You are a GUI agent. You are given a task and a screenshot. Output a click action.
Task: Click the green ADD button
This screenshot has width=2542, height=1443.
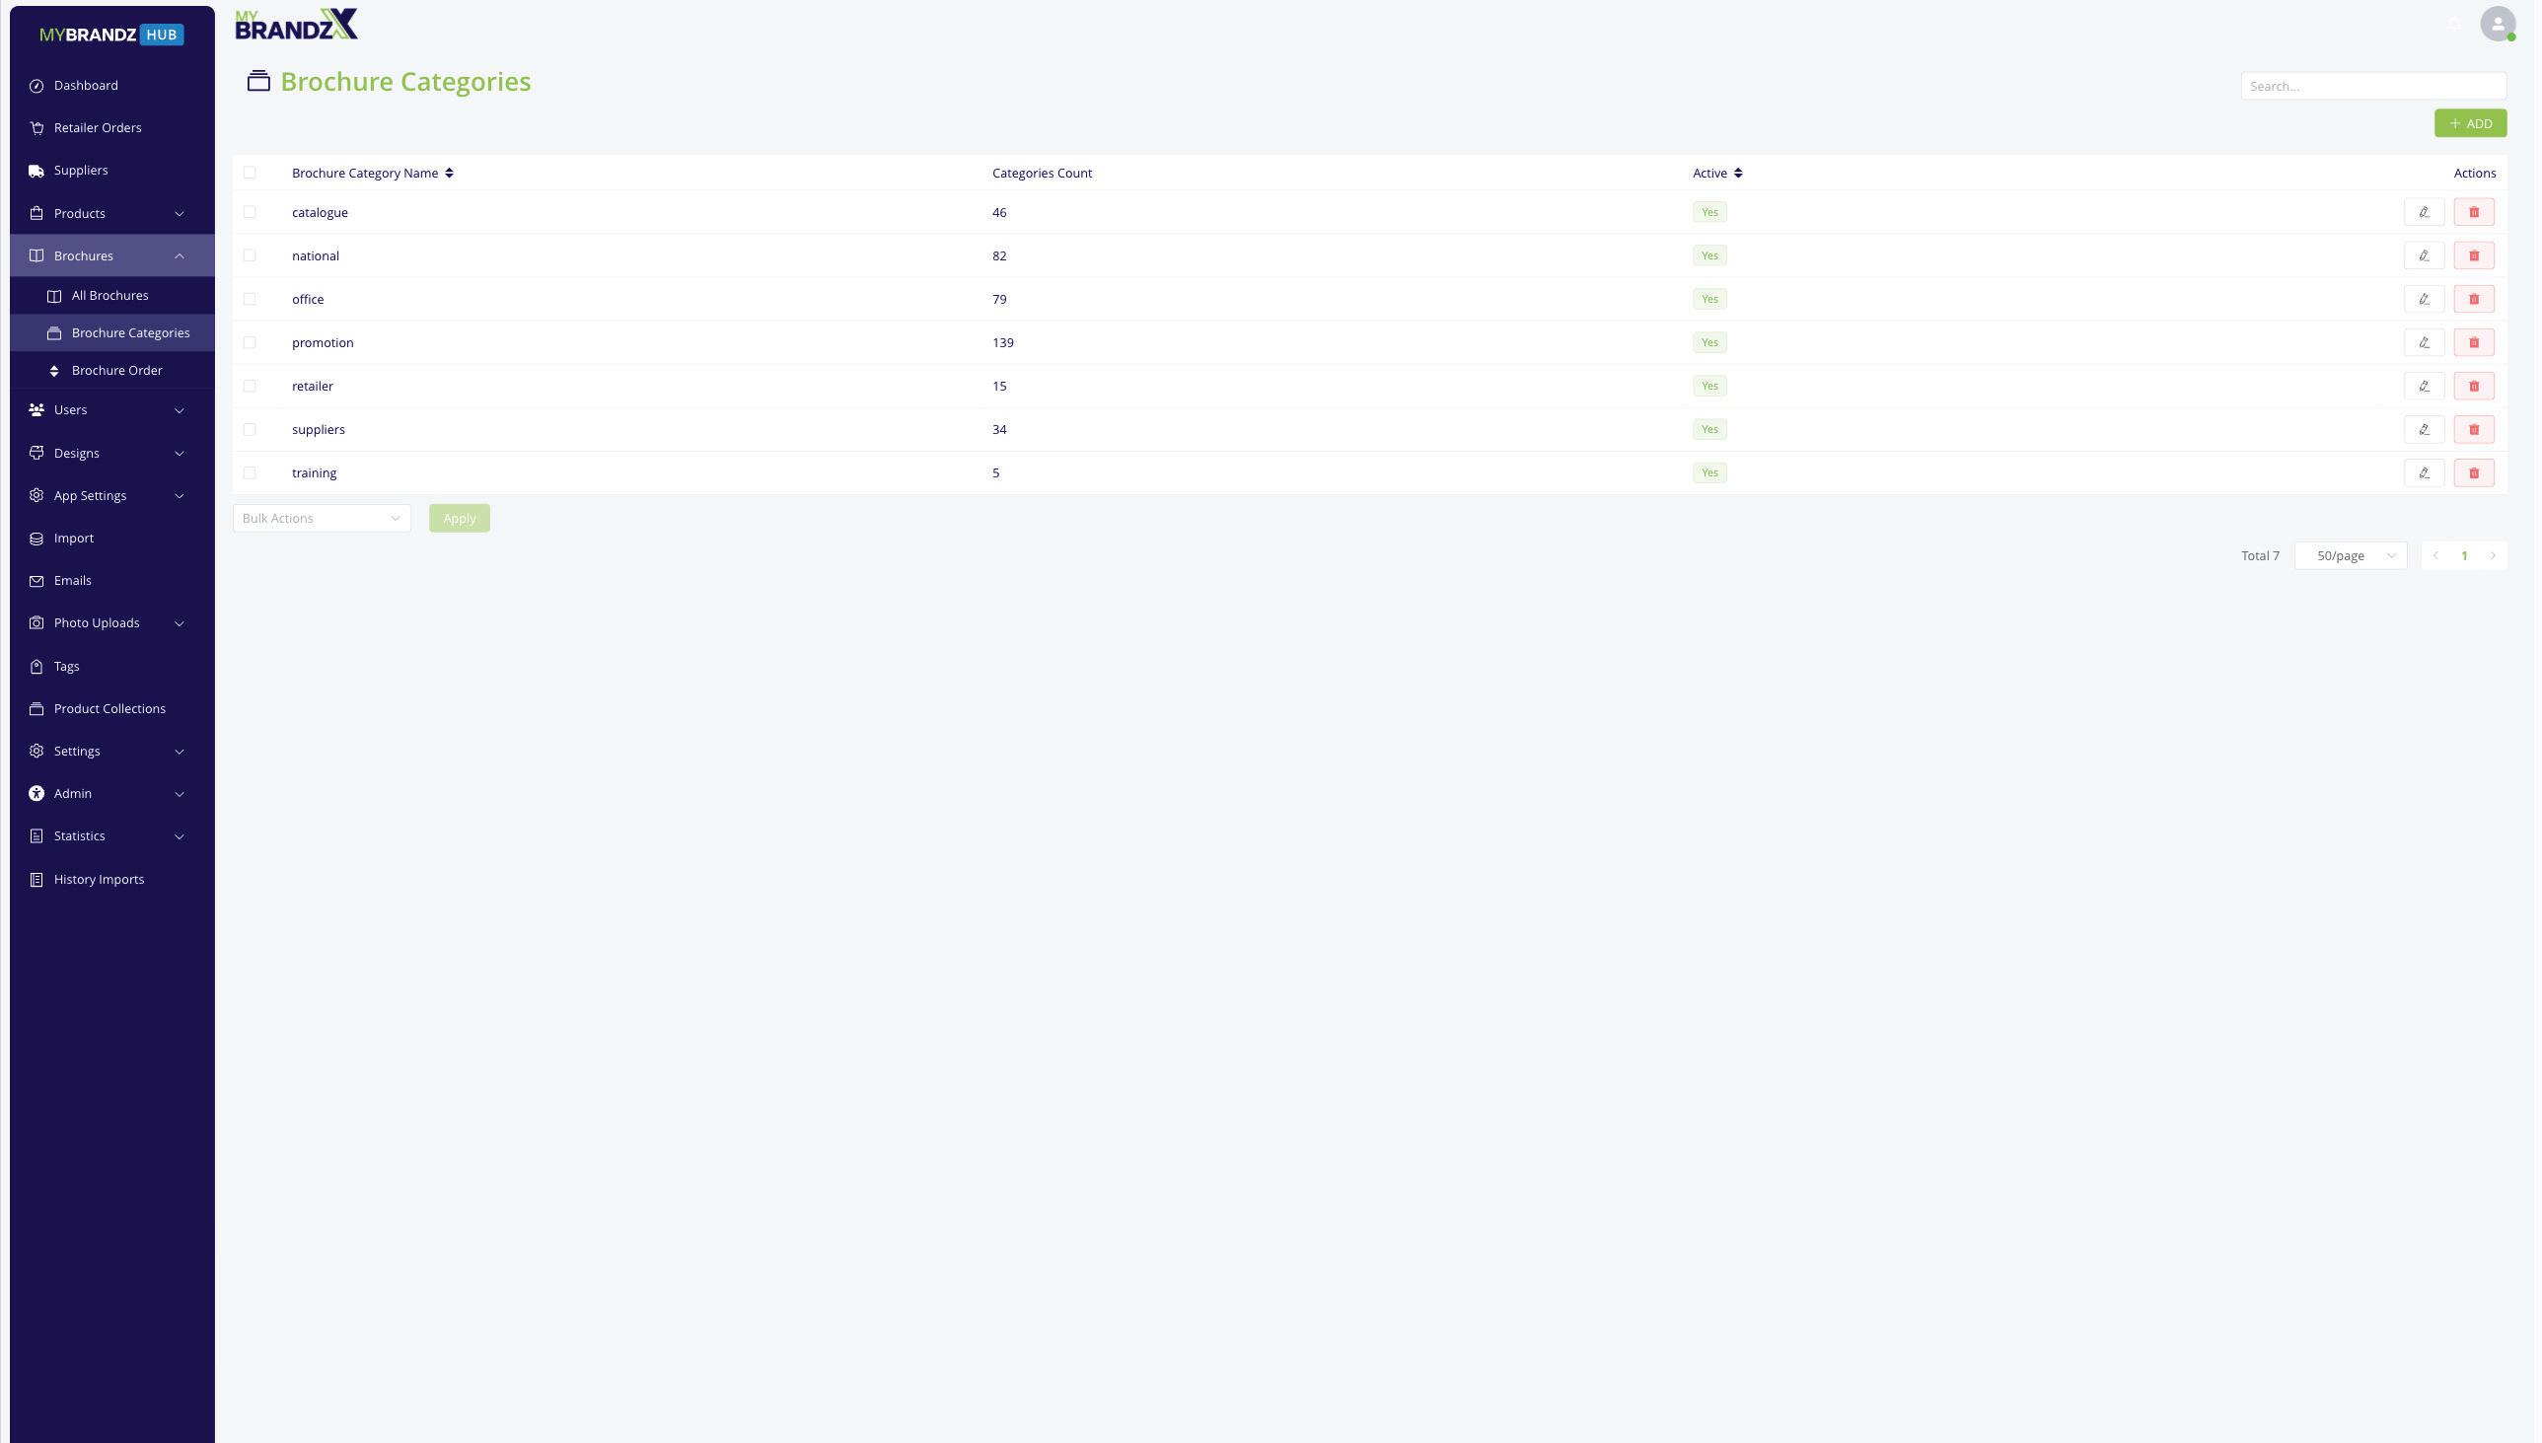(x=2469, y=124)
